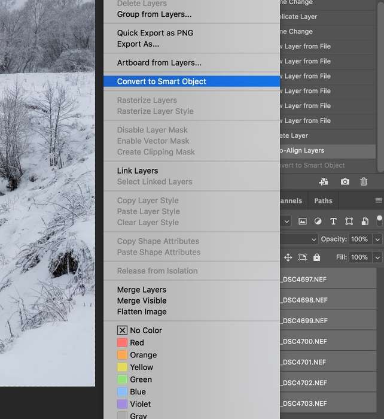The width and height of the screenshot is (384, 419).
Task: Filter layers by shape layer icon
Action: coord(349,221)
